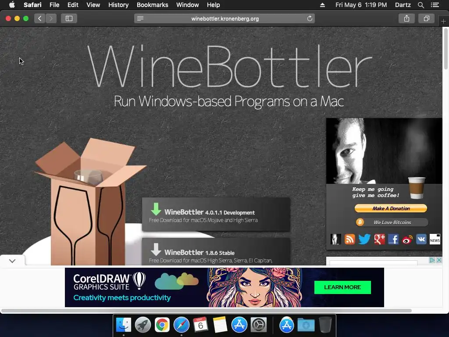Open Notification Center list icon

(x=435, y=5)
